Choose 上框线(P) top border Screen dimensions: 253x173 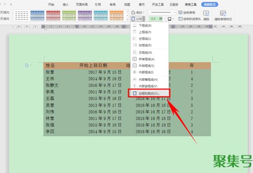click(x=150, y=32)
